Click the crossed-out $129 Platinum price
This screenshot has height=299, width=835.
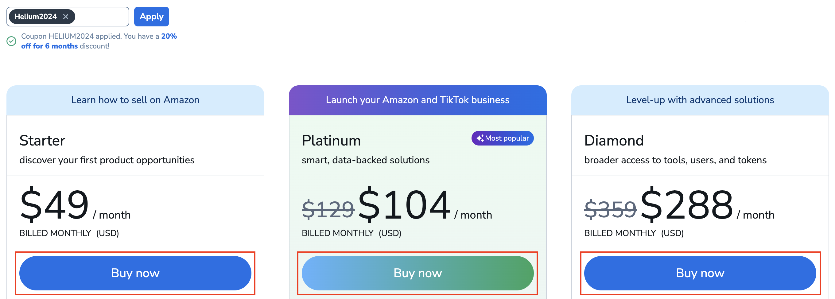pos(328,209)
